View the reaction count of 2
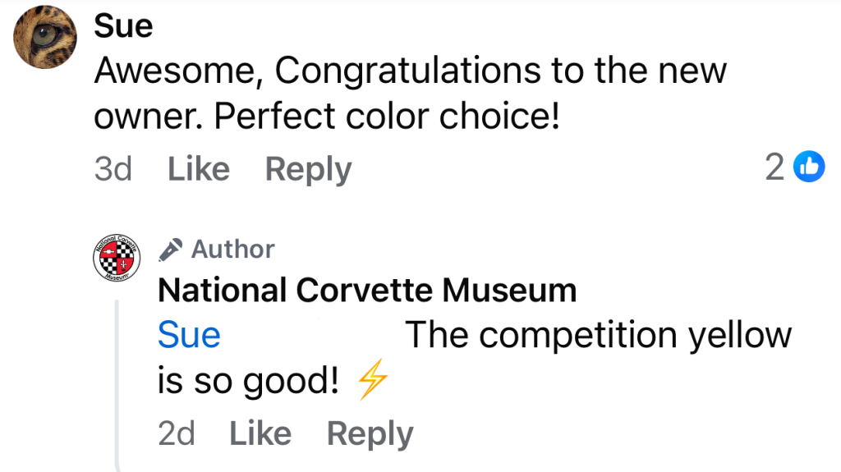Screen dimensions: 841x472 [774, 167]
